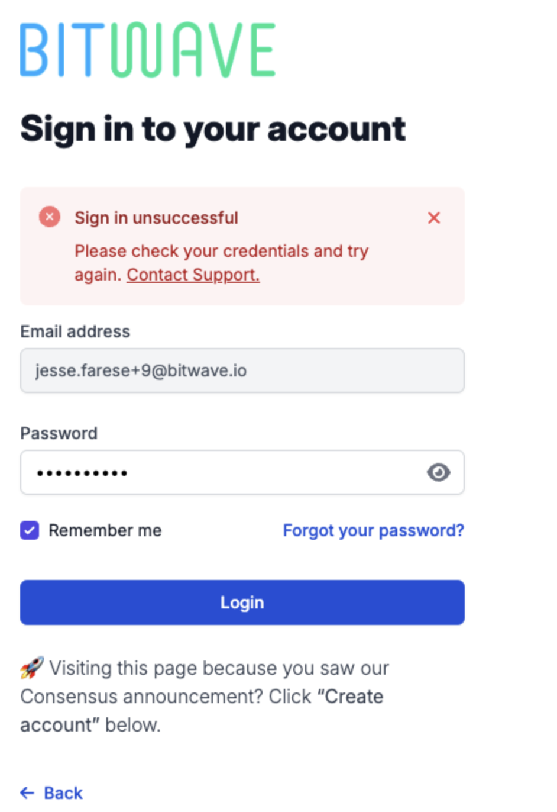Focus the Password input field
The width and height of the screenshot is (557, 812).
click(242, 472)
